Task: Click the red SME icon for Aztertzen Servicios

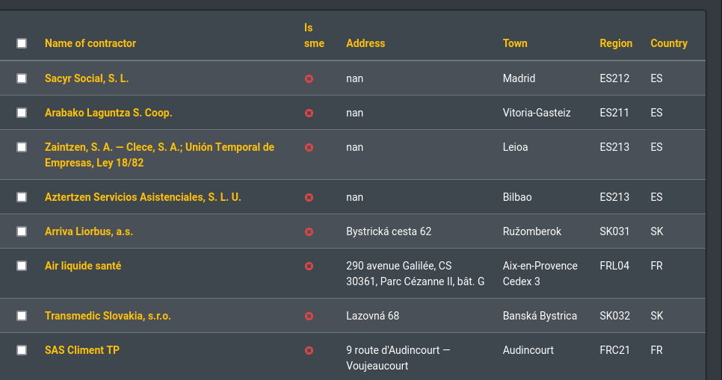Action: [309, 197]
